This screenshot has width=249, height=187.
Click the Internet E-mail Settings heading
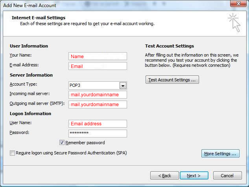tap(39, 18)
